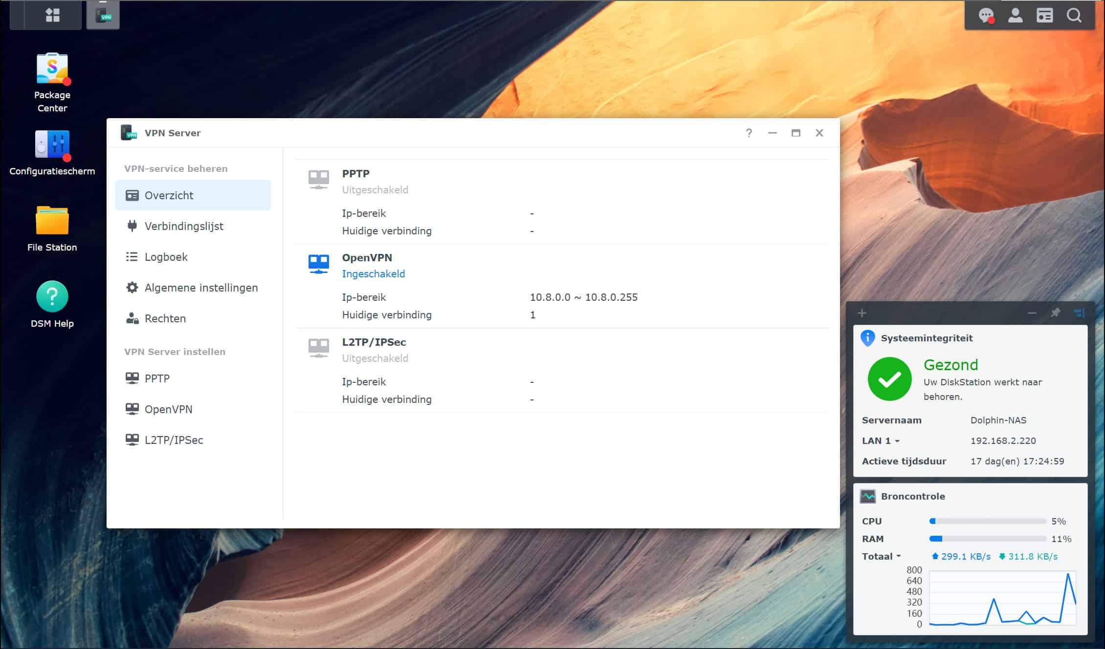The height and width of the screenshot is (649, 1105).
Task: Click the RAM usage bar
Action: pos(988,539)
